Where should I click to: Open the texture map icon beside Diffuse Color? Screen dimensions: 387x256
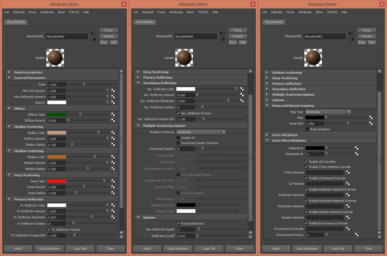tap(113, 114)
